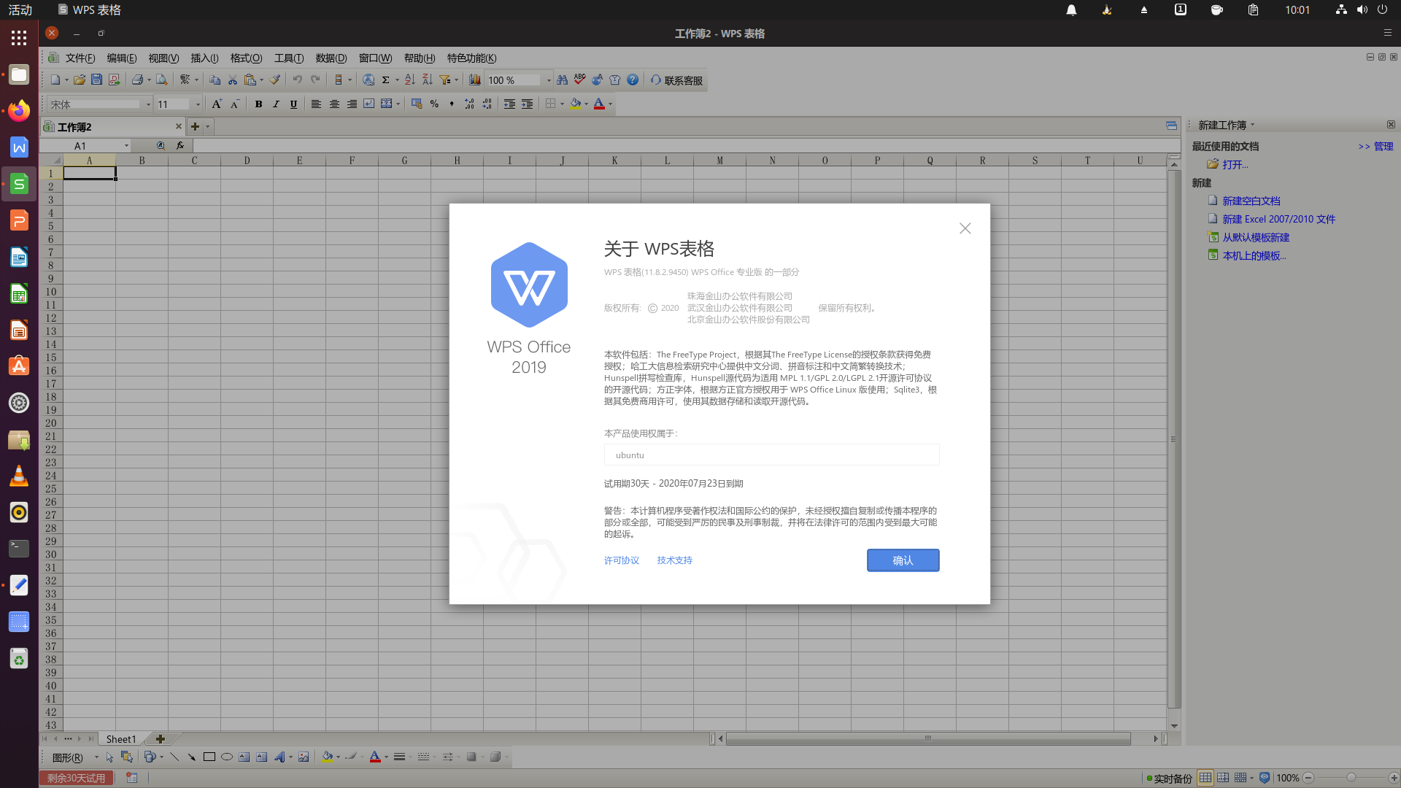Click the 从默认模板新建 link
1401x788 pixels.
pos(1256,237)
